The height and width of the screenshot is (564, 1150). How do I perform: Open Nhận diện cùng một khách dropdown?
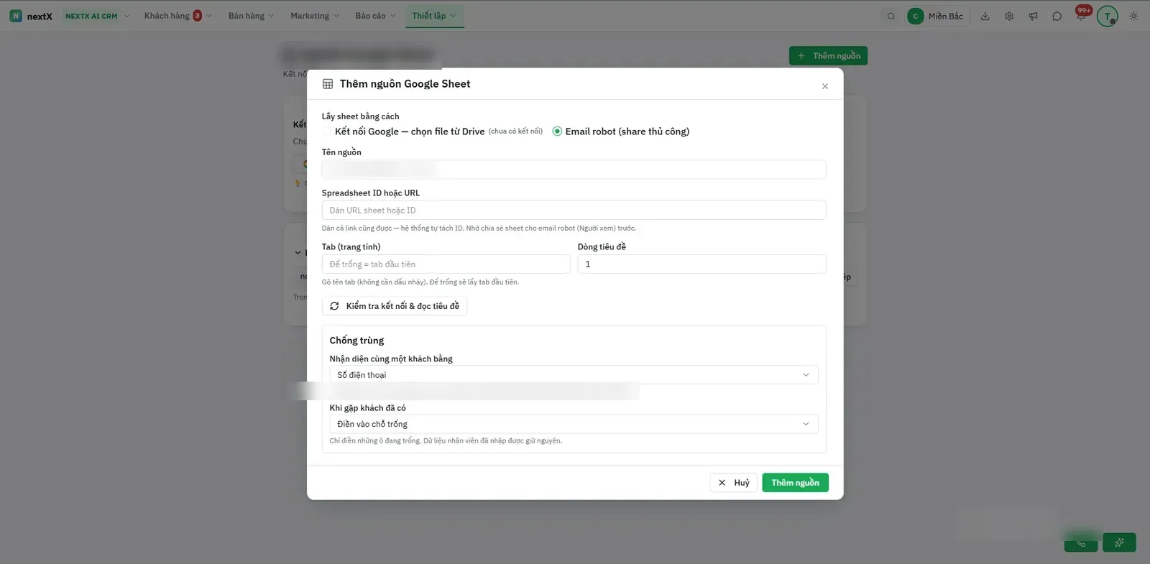click(x=574, y=375)
